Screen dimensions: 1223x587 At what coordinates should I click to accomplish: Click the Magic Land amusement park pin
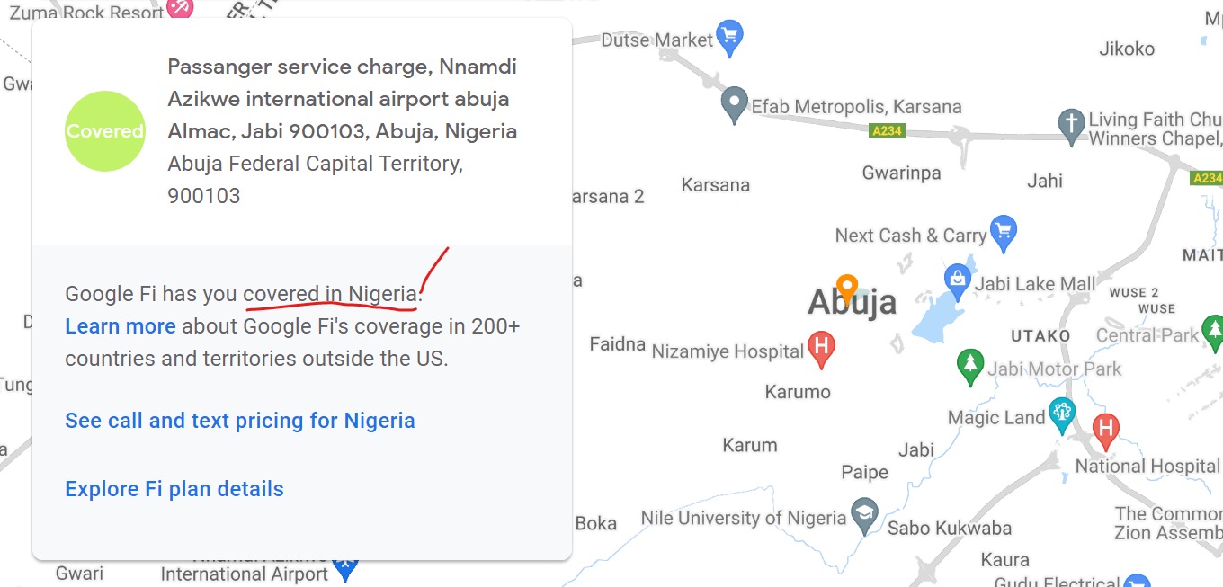pos(1062,415)
